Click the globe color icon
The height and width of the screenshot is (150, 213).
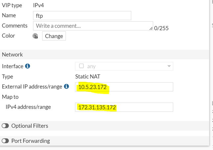coord(36,36)
